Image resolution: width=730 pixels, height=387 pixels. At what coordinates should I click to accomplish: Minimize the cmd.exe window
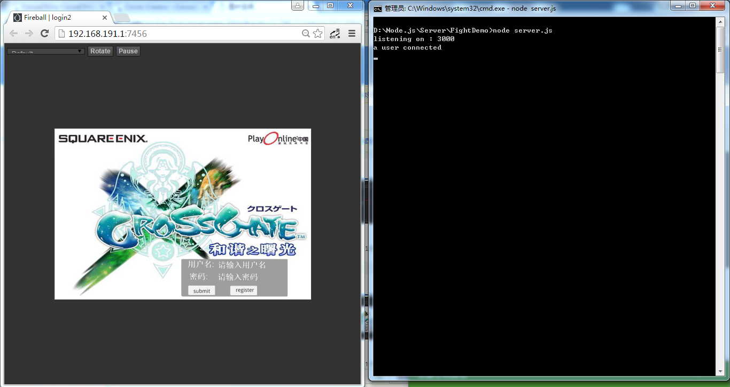click(x=679, y=5)
